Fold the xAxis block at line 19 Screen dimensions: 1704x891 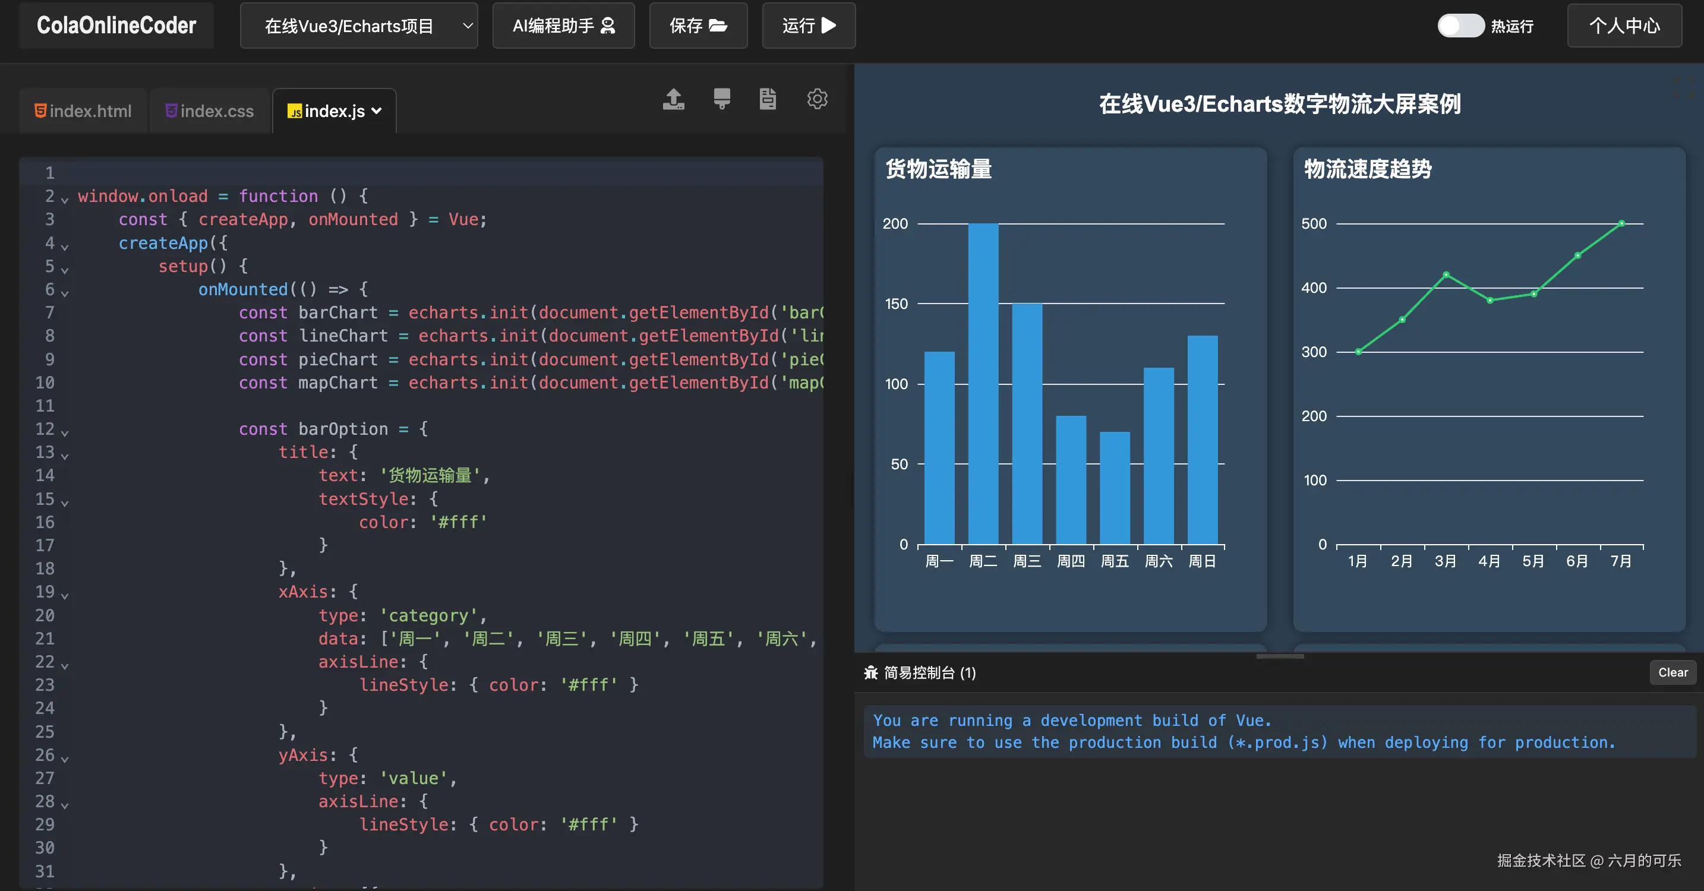tap(65, 595)
